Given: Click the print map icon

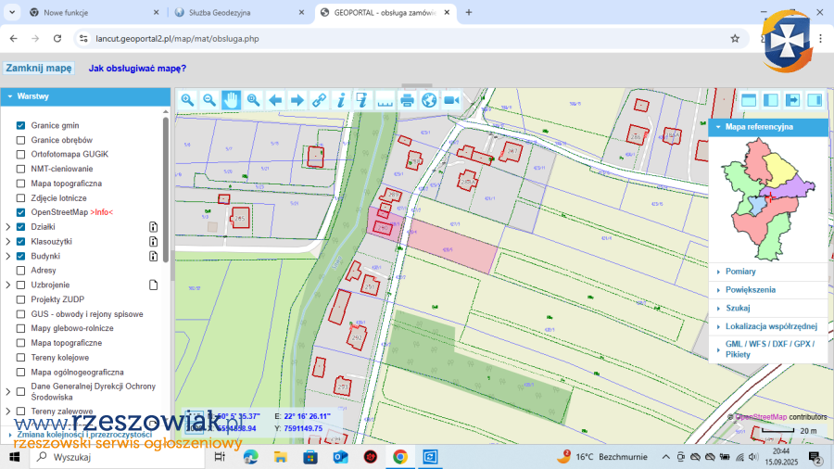Looking at the screenshot, I should (407, 100).
